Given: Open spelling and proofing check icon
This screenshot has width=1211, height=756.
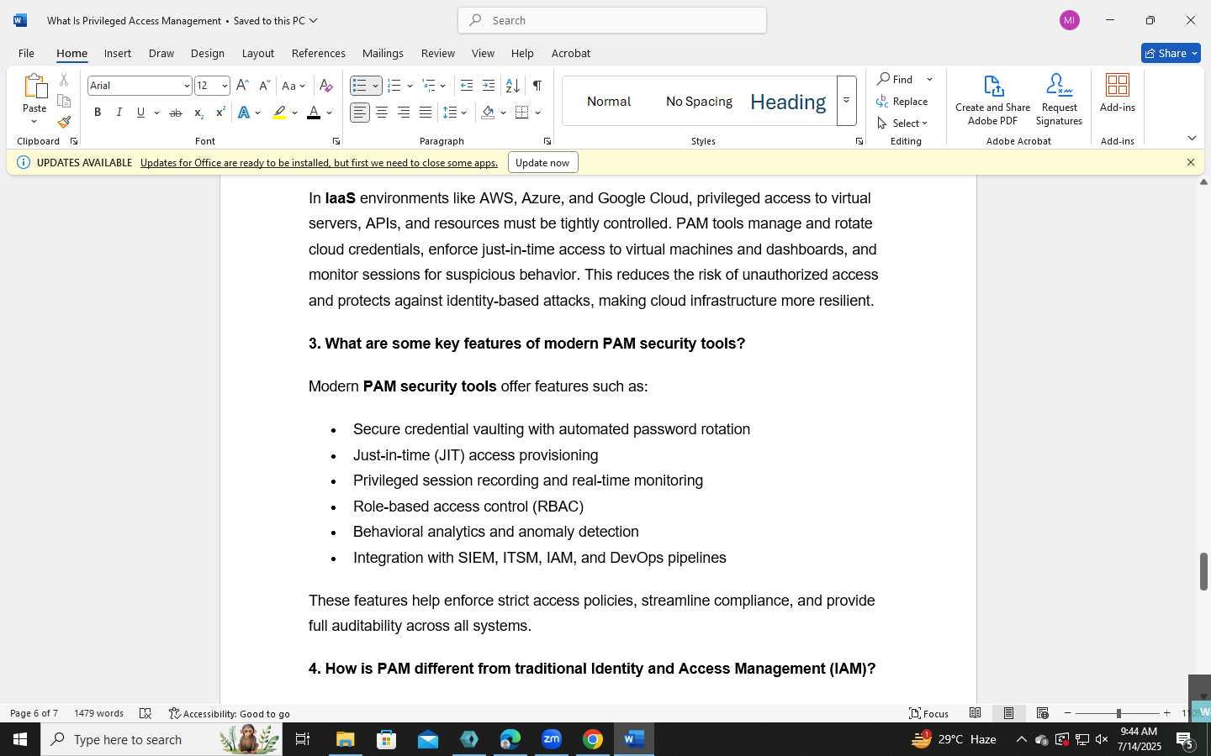Looking at the screenshot, I should (x=145, y=713).
